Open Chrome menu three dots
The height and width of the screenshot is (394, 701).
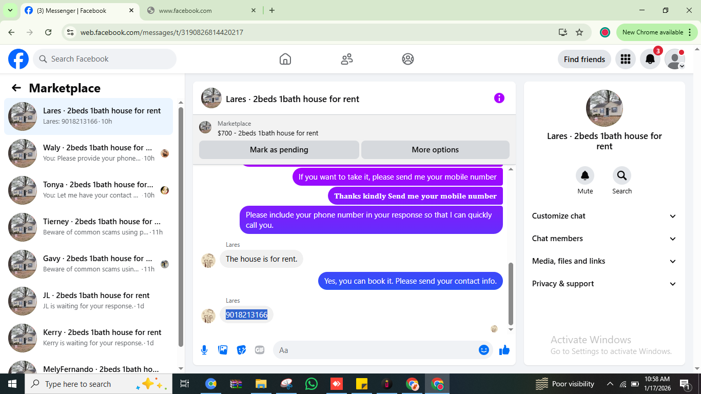[690, 32]
